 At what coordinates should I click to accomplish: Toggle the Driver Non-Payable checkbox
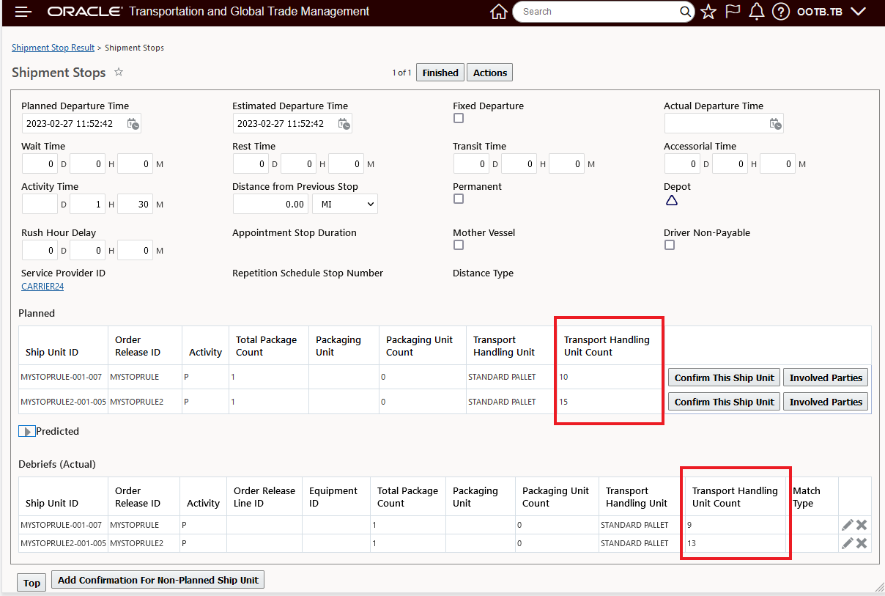669,245
